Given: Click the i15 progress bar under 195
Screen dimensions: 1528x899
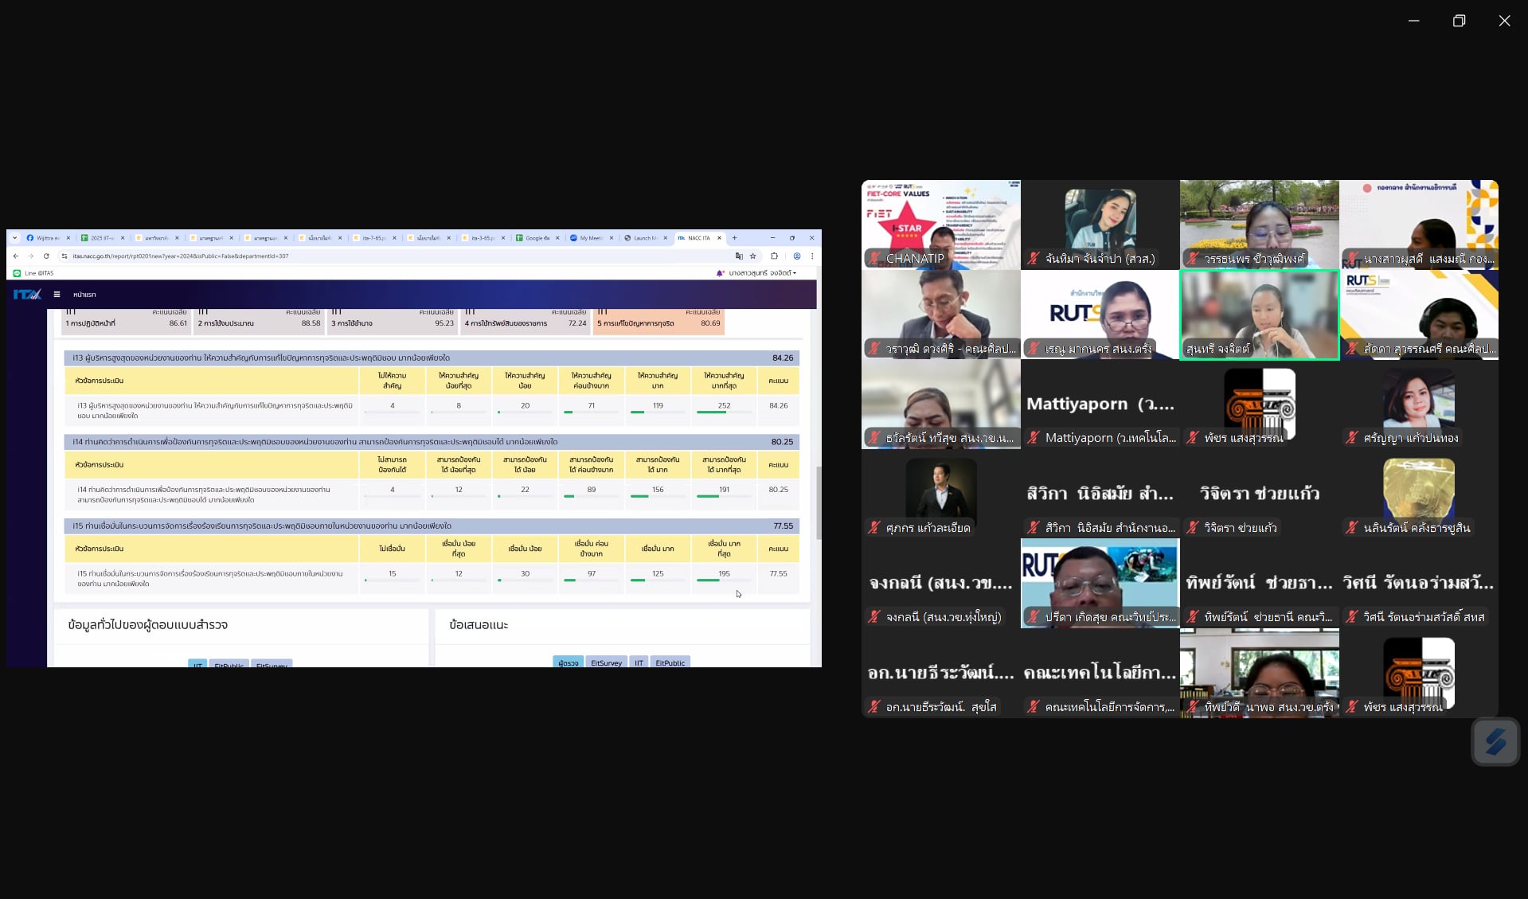Looking at the screenshot, I should pos(724,580).
